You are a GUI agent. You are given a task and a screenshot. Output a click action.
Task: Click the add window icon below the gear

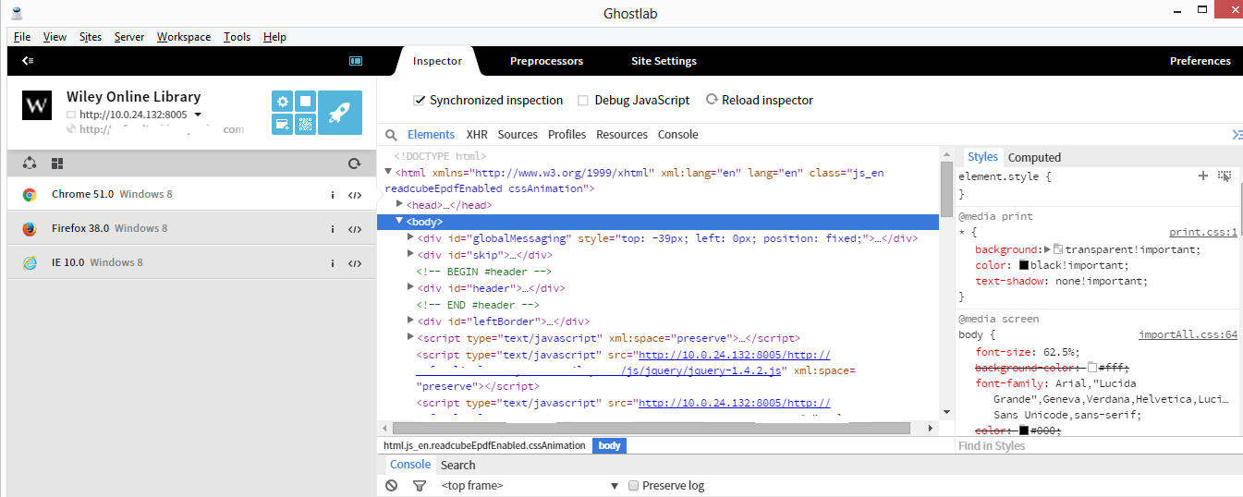click(x=283, y=125)
